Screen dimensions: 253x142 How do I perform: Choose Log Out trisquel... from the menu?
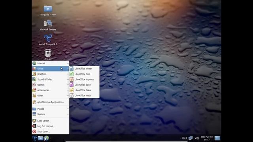coord(51,126)
